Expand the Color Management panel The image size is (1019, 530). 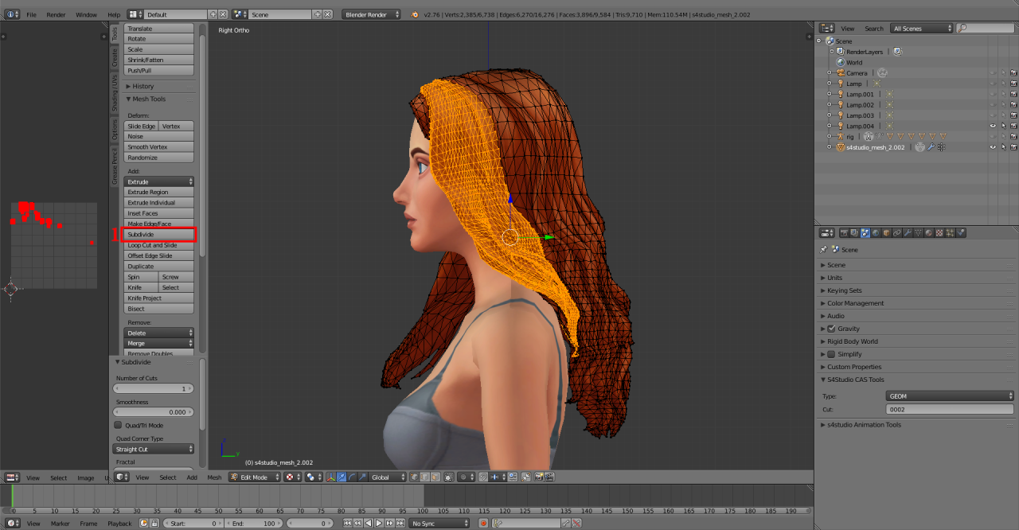(x=855, y=303)
